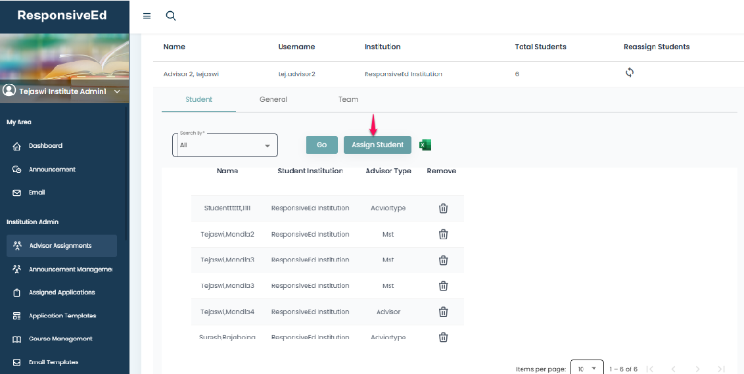Export student list to Excel

(425, 145)
